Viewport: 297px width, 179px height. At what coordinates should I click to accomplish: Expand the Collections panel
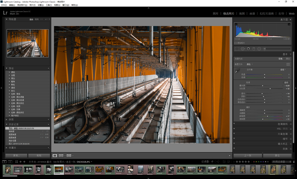pyautogui.click(x=6, y=148)
